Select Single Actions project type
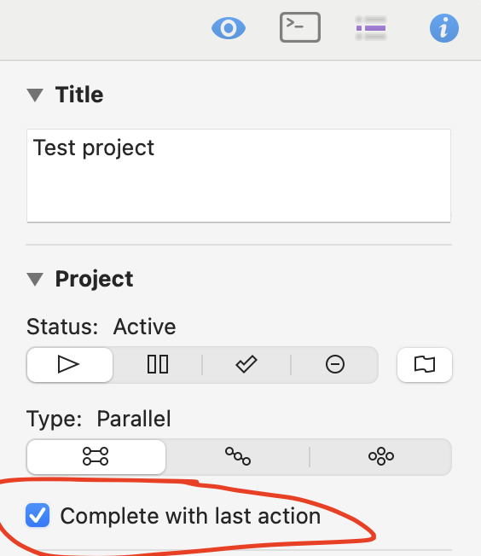This screenshot has width=481, height=556. [x=381, y=457]
